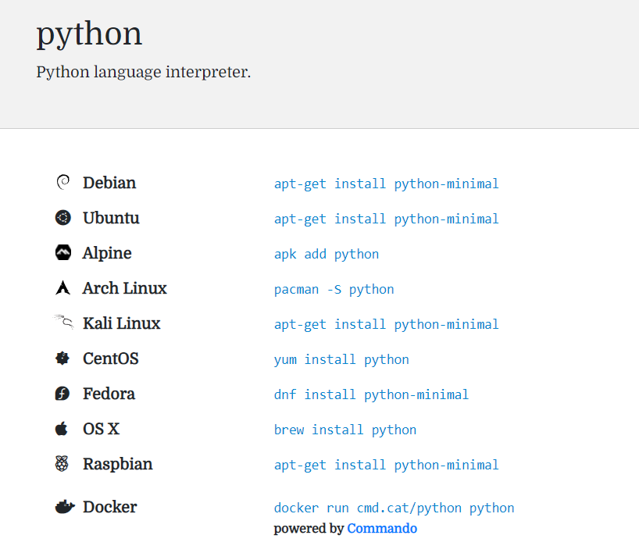The image size is (639, 553).
Task: Click the Raspbian apt-get install command
Action: [x=386, y=466]
